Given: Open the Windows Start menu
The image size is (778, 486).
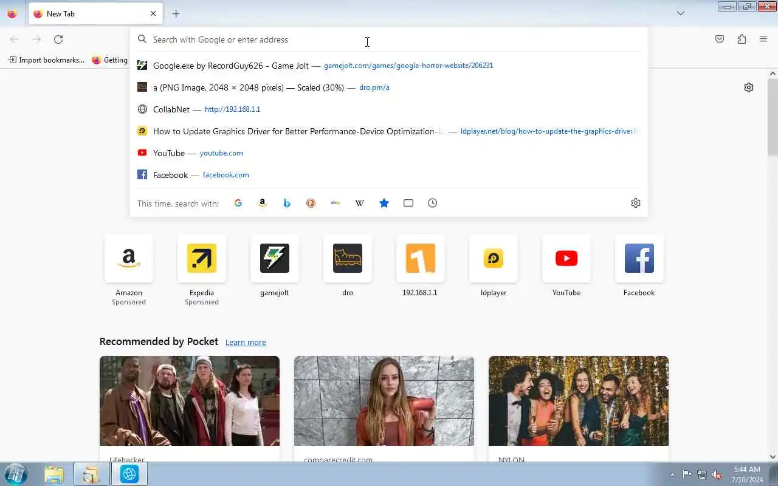Looking at the screenshot, I should coord(15,474).
